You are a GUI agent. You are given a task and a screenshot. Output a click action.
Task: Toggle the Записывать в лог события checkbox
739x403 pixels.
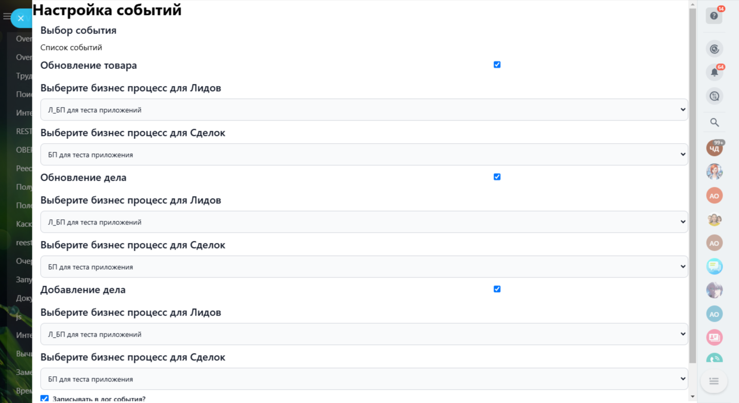pyautogui.click(x=45, y=399)
